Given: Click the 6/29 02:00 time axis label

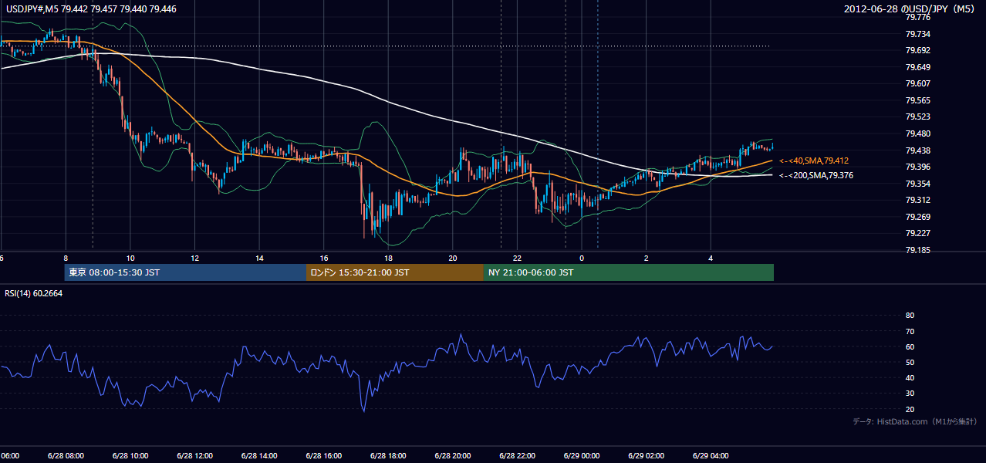Looking at the screenshot, I should click(647, 456).
